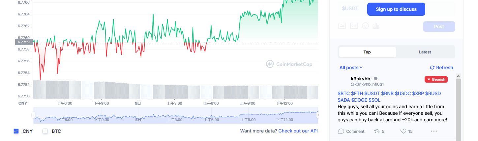This screenshot has width=478, height=141.
Task: Click the repost arrows icon
Action: [x=376, y=131]
